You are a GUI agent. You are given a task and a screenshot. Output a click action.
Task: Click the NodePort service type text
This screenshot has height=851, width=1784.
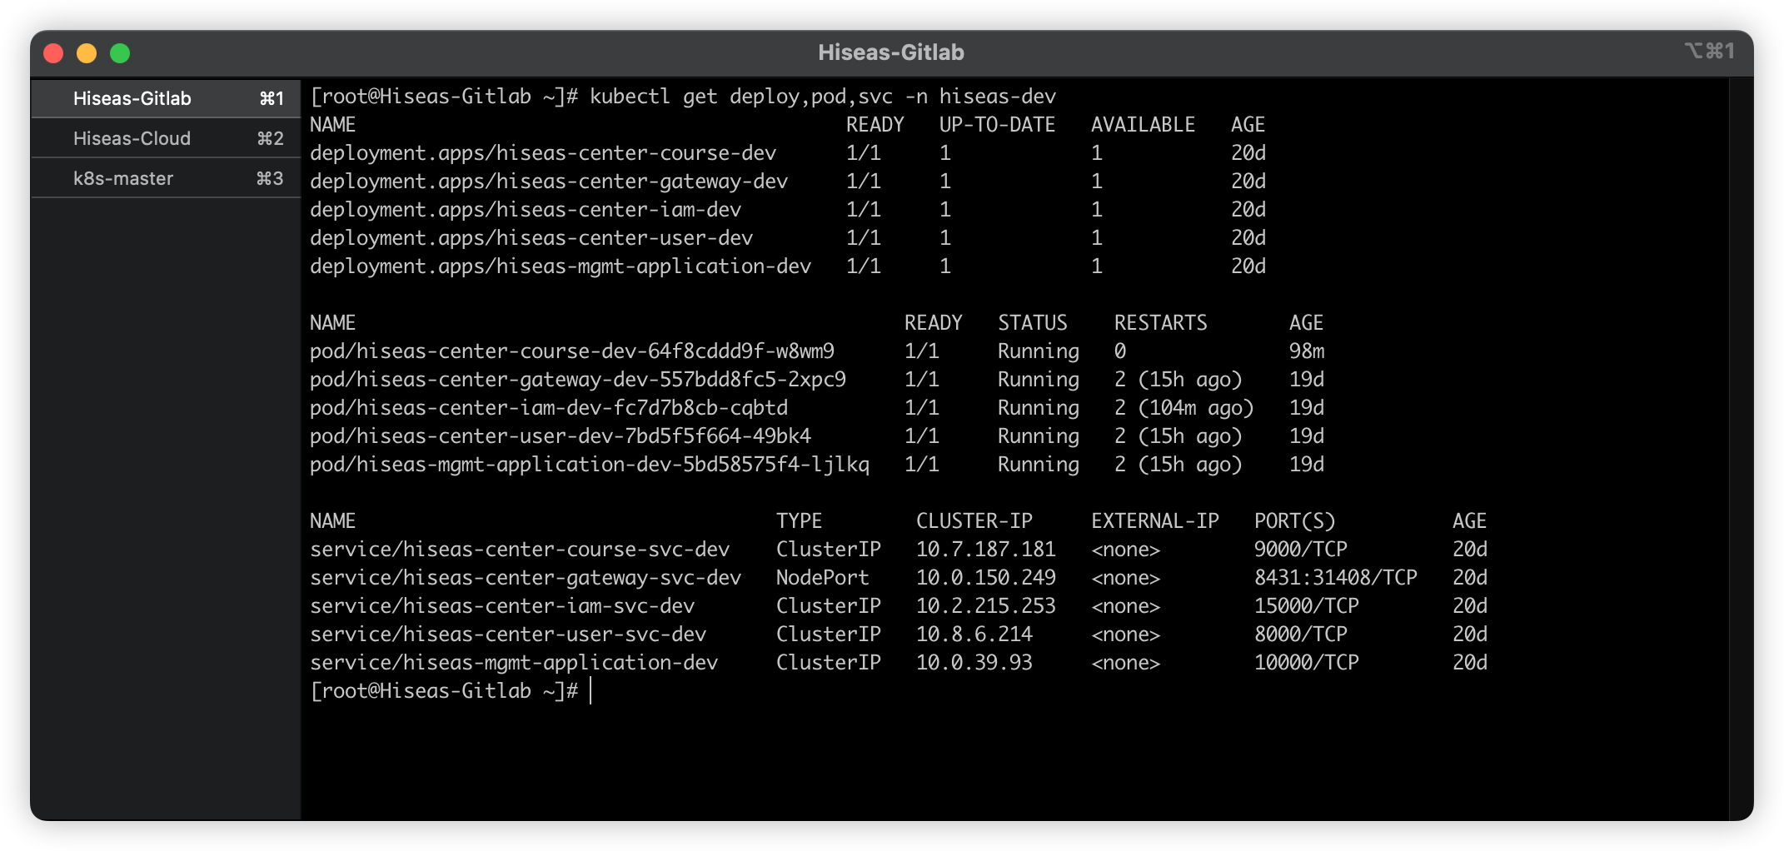822,578
